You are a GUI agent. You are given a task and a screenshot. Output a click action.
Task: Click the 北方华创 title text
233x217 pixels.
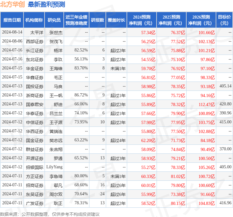(12, 4)
